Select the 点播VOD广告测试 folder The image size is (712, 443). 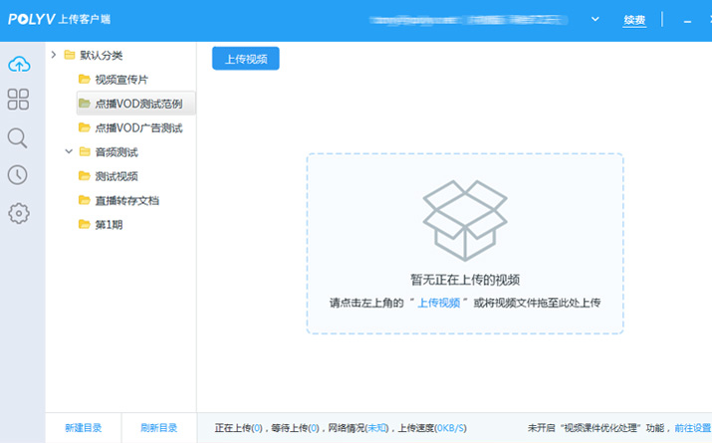pos(137,128)
